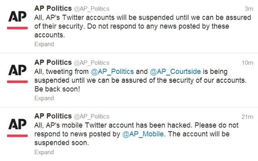Click the gray @AP_Politics handle on the 10m tweet
The image size is (258, 161).
[x=91, y=63]
